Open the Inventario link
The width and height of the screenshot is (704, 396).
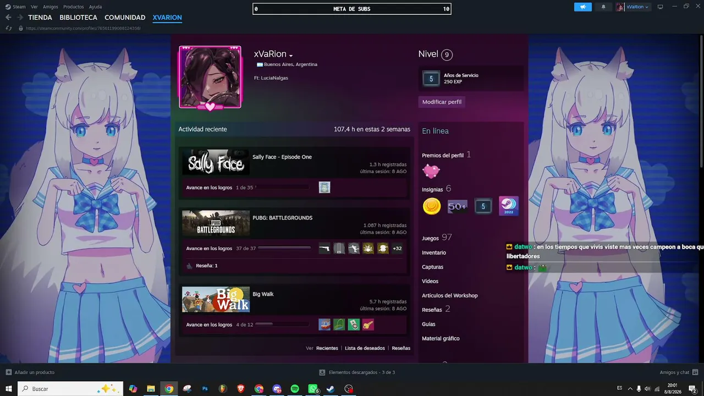click(x=434, y=252)
